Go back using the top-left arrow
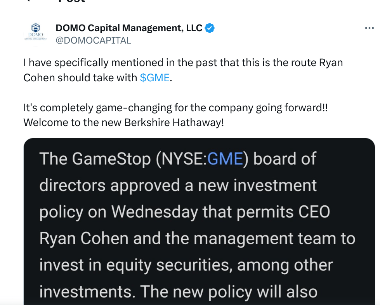This screenshot has width=380, height=305. [27, 1]
